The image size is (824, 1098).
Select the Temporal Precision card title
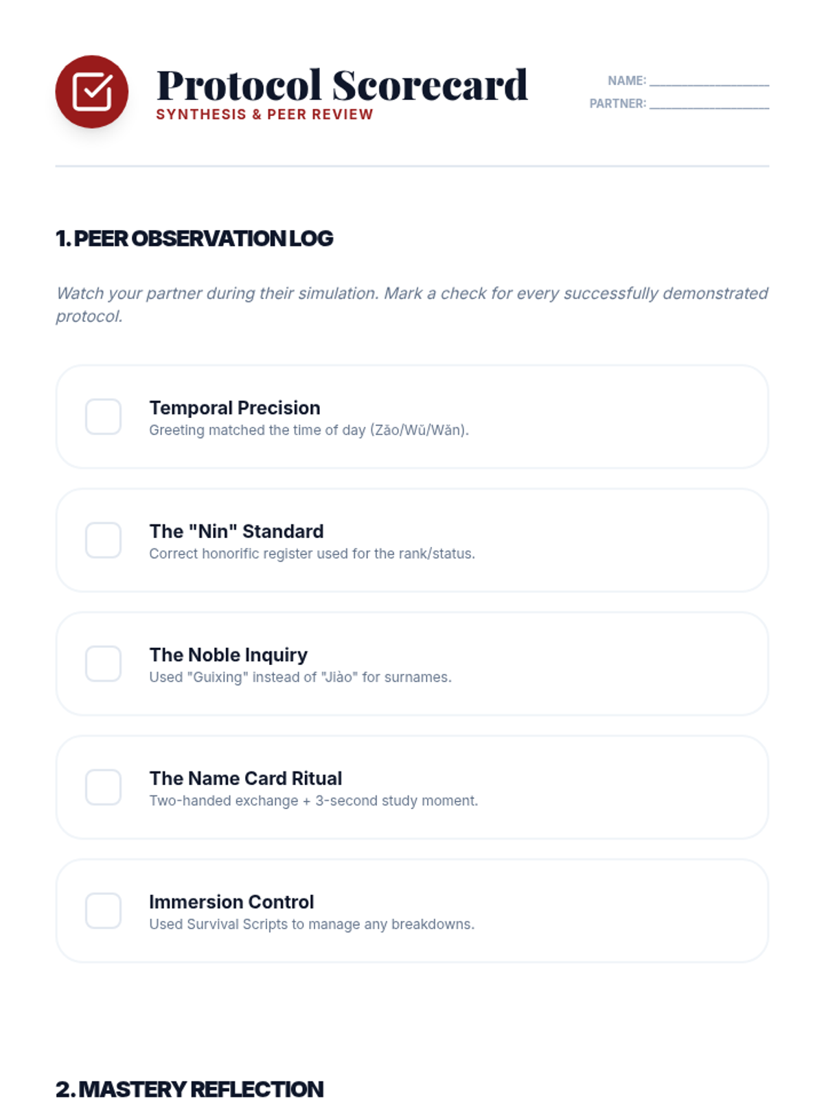click(235, 408)
